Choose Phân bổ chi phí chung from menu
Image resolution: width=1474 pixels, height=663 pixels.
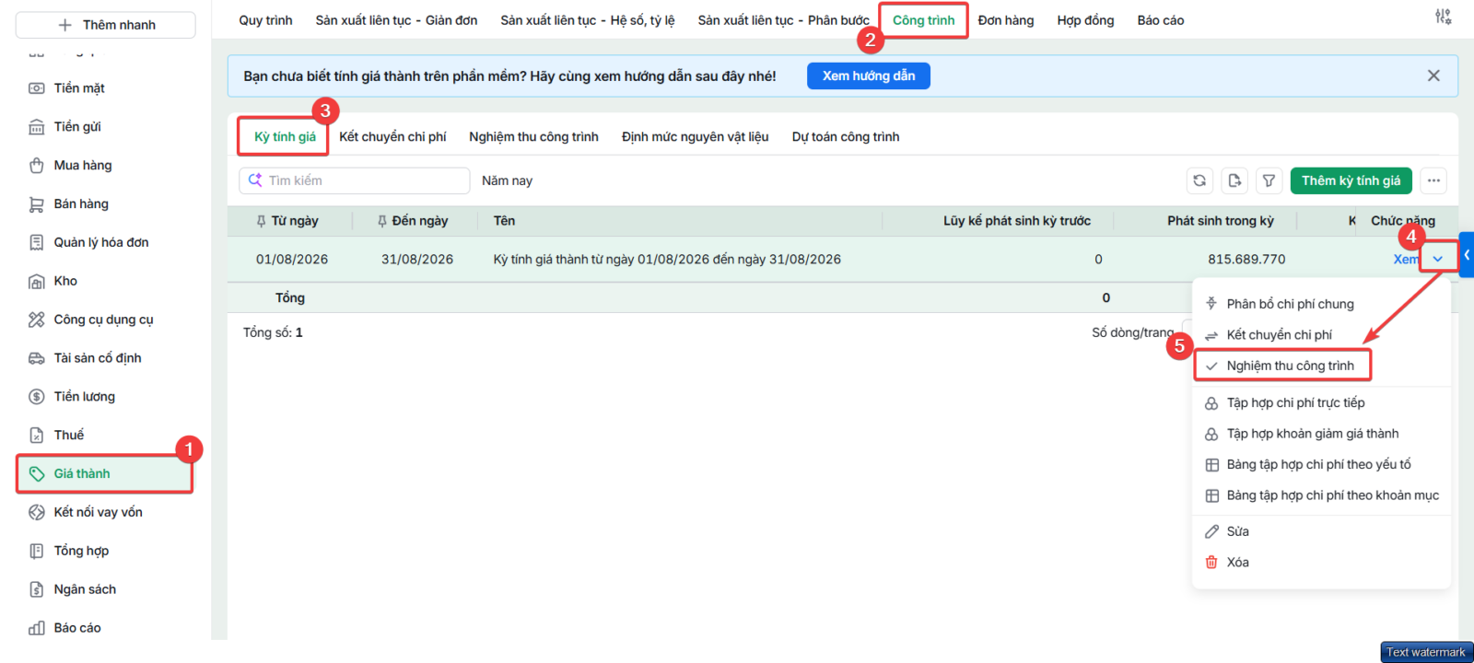[x=1321, y=304]
